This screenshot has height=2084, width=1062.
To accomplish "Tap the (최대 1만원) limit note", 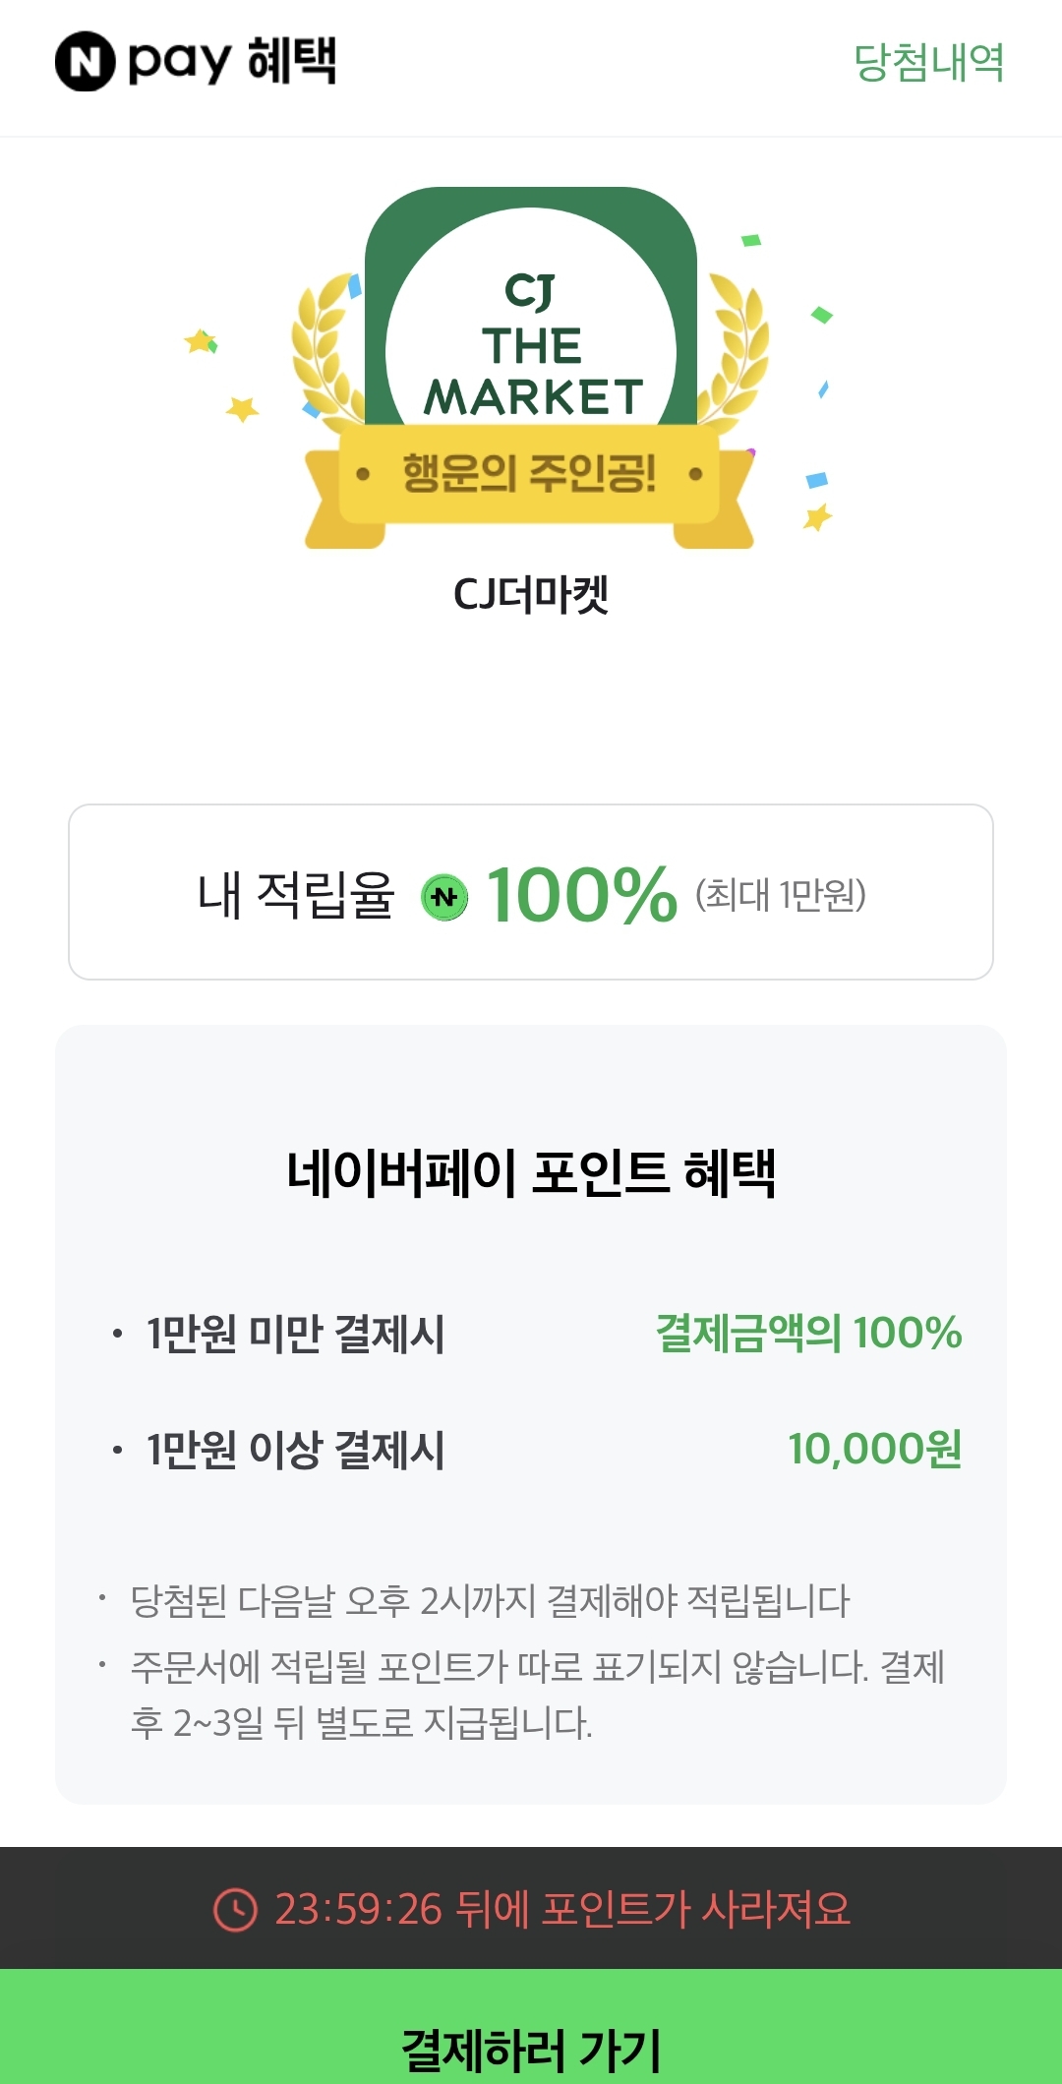I will (x=781, y=895).
